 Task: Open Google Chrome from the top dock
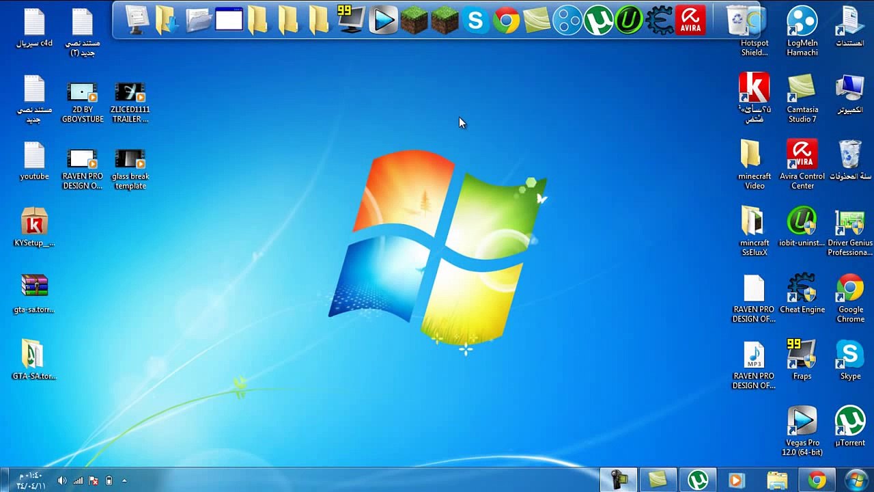click(x=506, y=20)
